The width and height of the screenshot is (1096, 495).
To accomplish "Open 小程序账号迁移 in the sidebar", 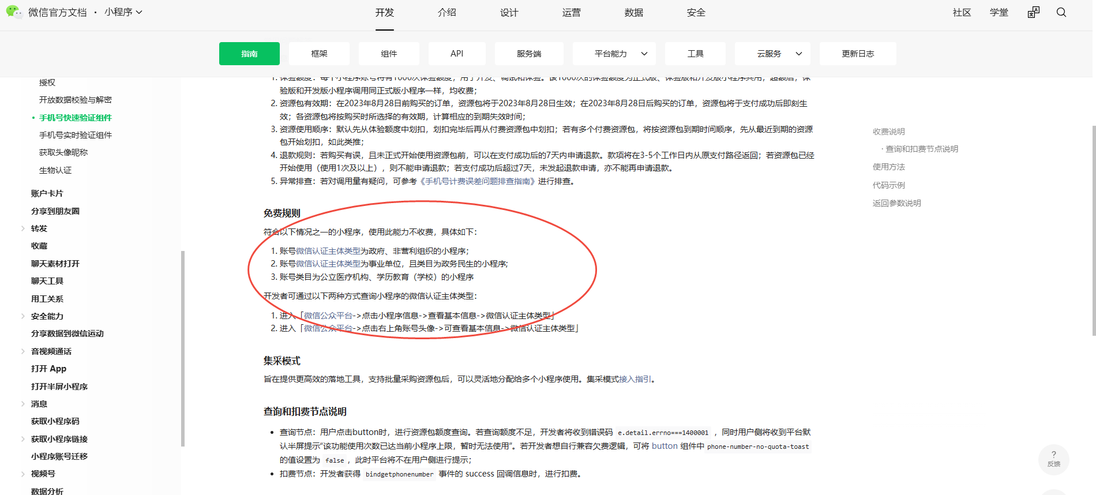I will 59,456.
